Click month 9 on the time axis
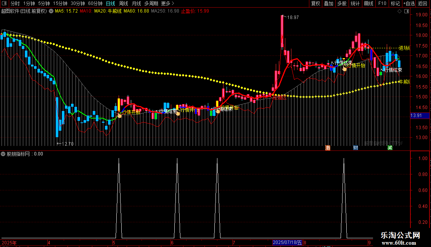 tap(369, 242)
